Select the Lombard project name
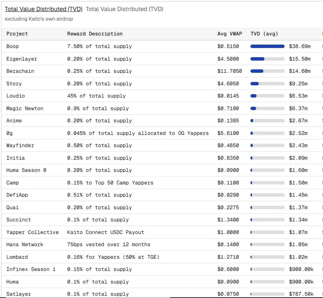Screen dimensions: 323x298 click(x=17, y=257)
